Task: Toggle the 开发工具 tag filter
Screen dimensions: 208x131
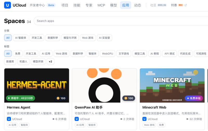Action: [31, 54]
